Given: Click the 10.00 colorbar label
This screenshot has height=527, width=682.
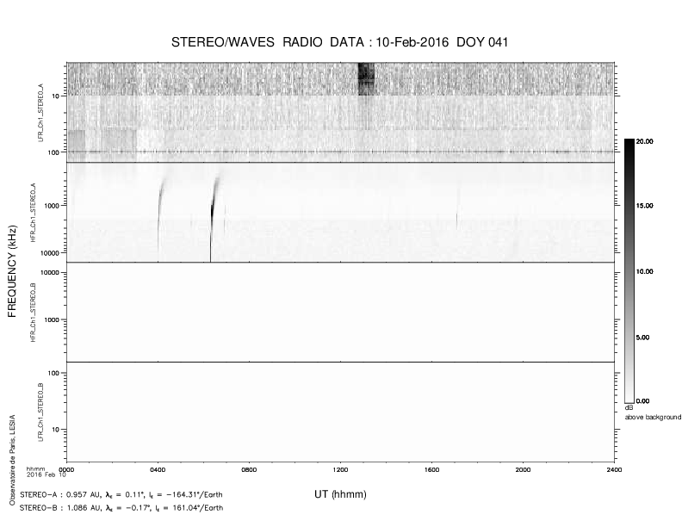Looking at the screenshot, I should point(645,271).
